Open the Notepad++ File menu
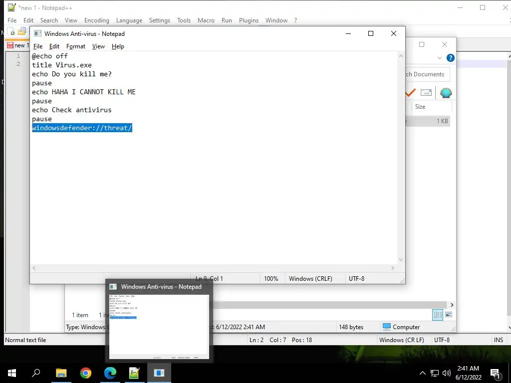511x383 pixels. point(12,20)
